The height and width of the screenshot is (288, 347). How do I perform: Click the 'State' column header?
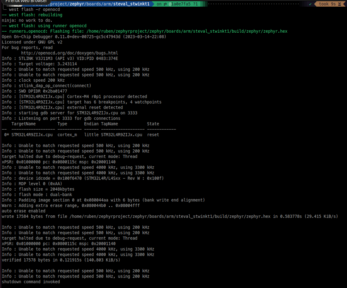point(153,124)
